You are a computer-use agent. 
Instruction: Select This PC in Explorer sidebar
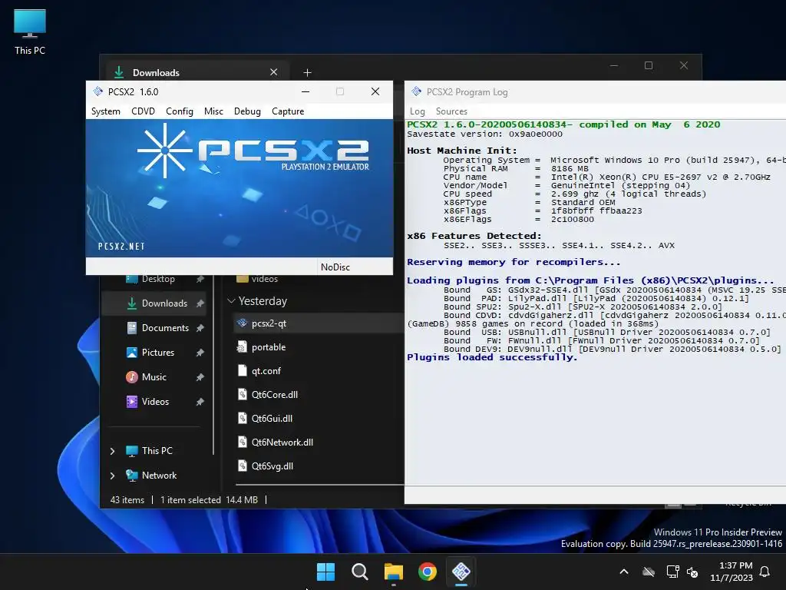pos(149,451)
